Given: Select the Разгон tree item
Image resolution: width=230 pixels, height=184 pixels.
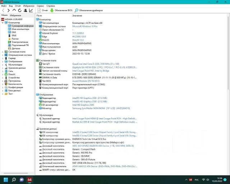Looking at the screenshot, I should pyautogui.click(x=13, y=39).
